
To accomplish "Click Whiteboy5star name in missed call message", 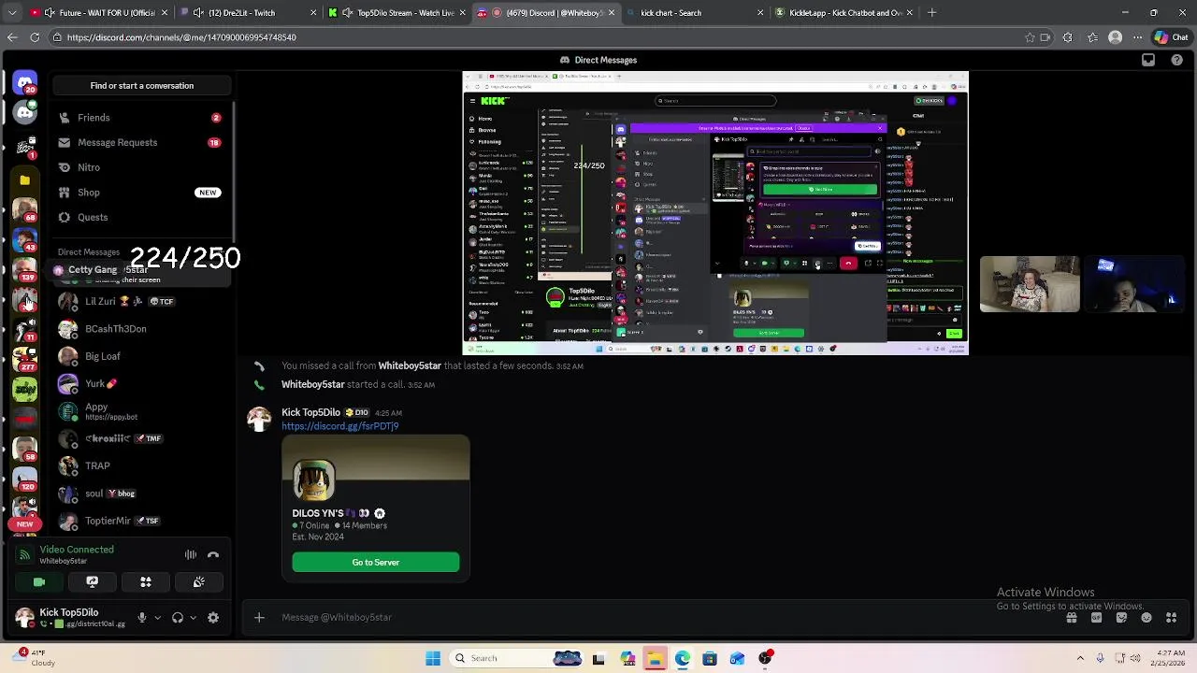I will click(410, 365).
